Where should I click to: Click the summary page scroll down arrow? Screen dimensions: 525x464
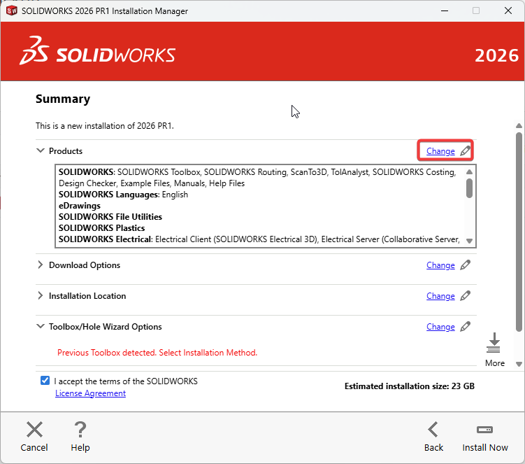[x=519, y=364]
